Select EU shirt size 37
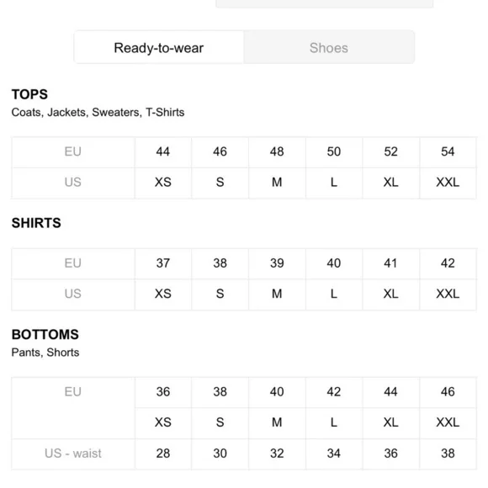Screen dimensions: 488x488 tap(163, 263)
